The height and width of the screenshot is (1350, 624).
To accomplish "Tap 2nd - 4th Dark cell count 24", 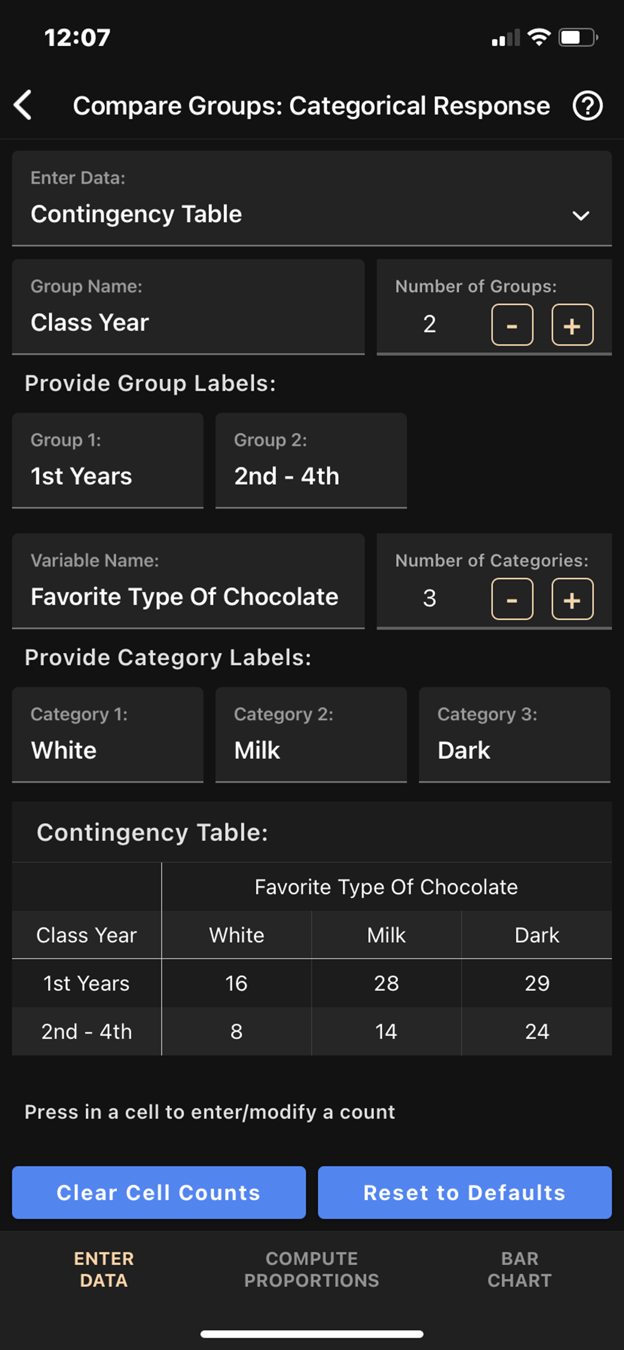I will 537,1032.
